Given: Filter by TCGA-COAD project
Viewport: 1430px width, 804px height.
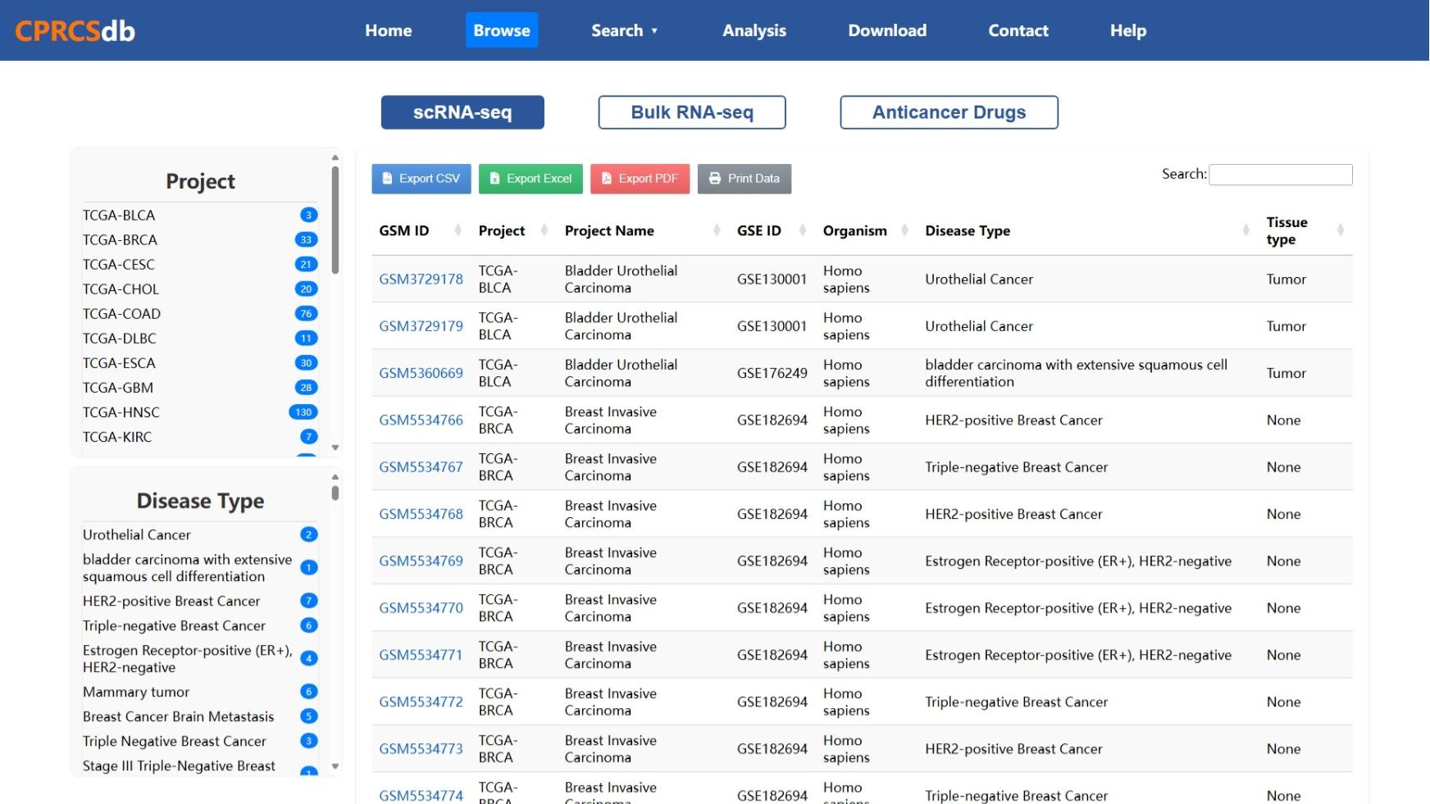Looking at the screenshot, I should click(x=121, y=314).
